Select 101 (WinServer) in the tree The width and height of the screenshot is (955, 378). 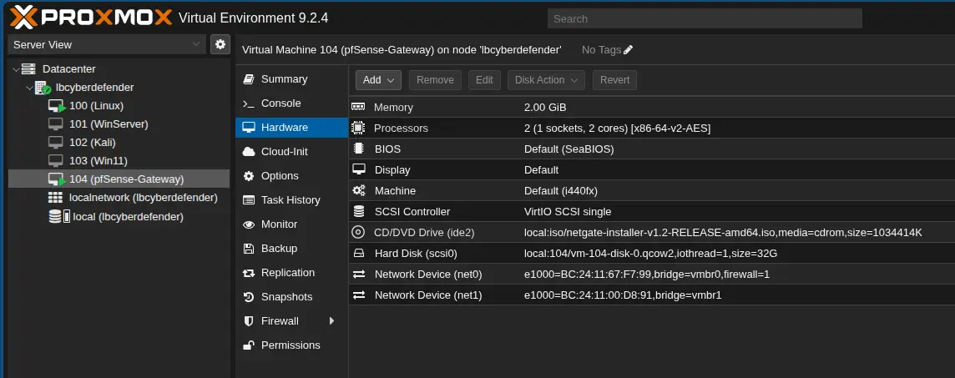coord(119,124)
